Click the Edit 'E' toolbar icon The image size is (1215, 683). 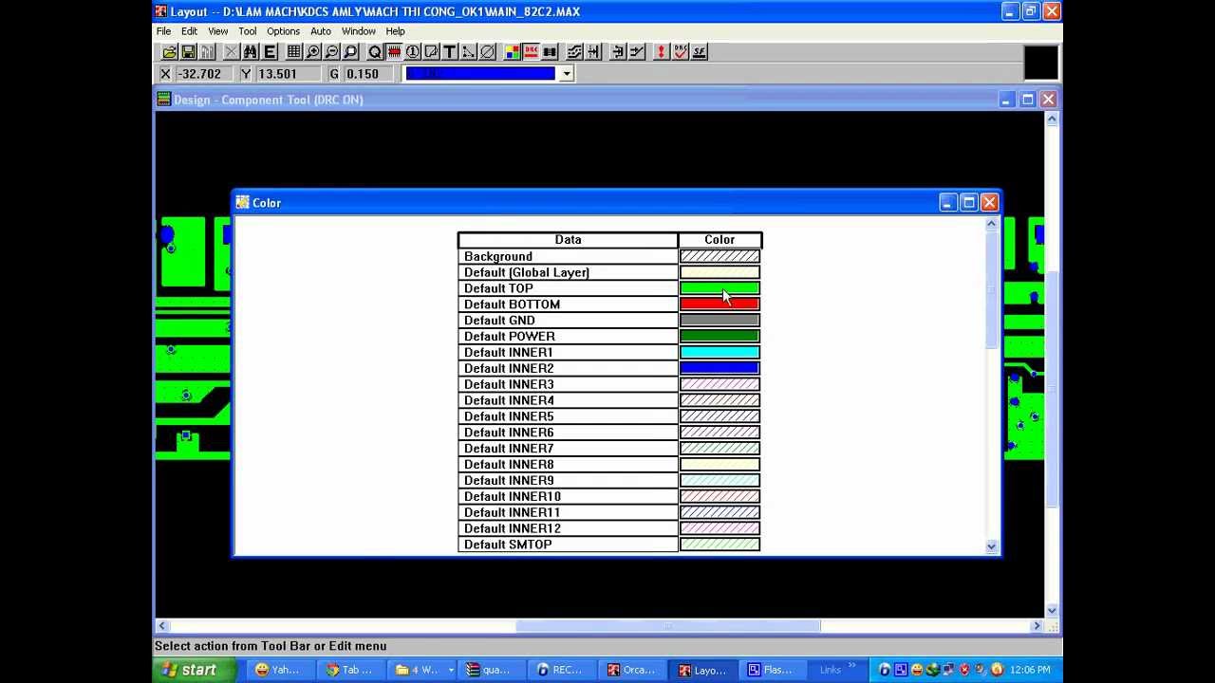point(270,52)
